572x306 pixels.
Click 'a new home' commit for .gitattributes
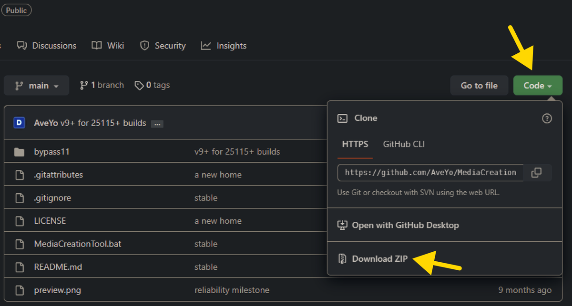(x=218, y=175)
